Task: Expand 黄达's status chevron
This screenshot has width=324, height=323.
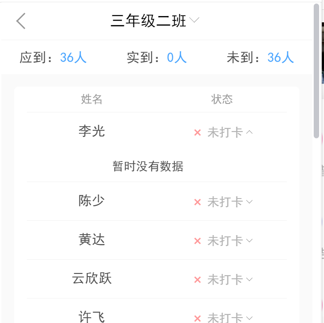Action: (x=249, y=240)
